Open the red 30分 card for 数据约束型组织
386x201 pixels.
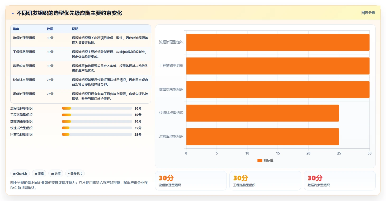(x=340, y=181)
